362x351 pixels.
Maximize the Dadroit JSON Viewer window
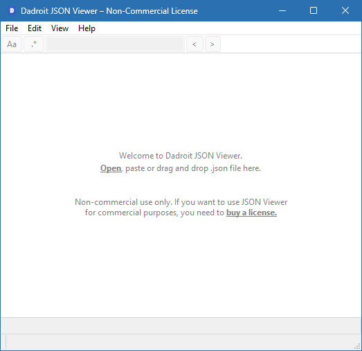coord(314,10)
